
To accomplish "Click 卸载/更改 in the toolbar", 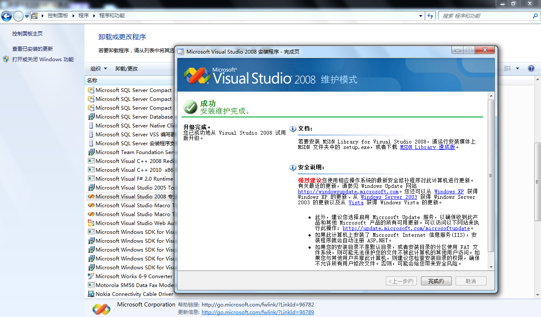I will [126, 68].
